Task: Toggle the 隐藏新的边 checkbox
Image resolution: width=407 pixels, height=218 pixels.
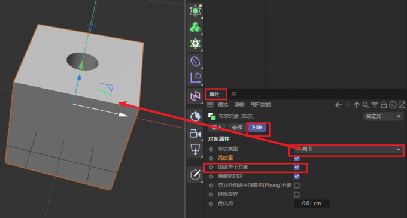Action: [297, 177]
